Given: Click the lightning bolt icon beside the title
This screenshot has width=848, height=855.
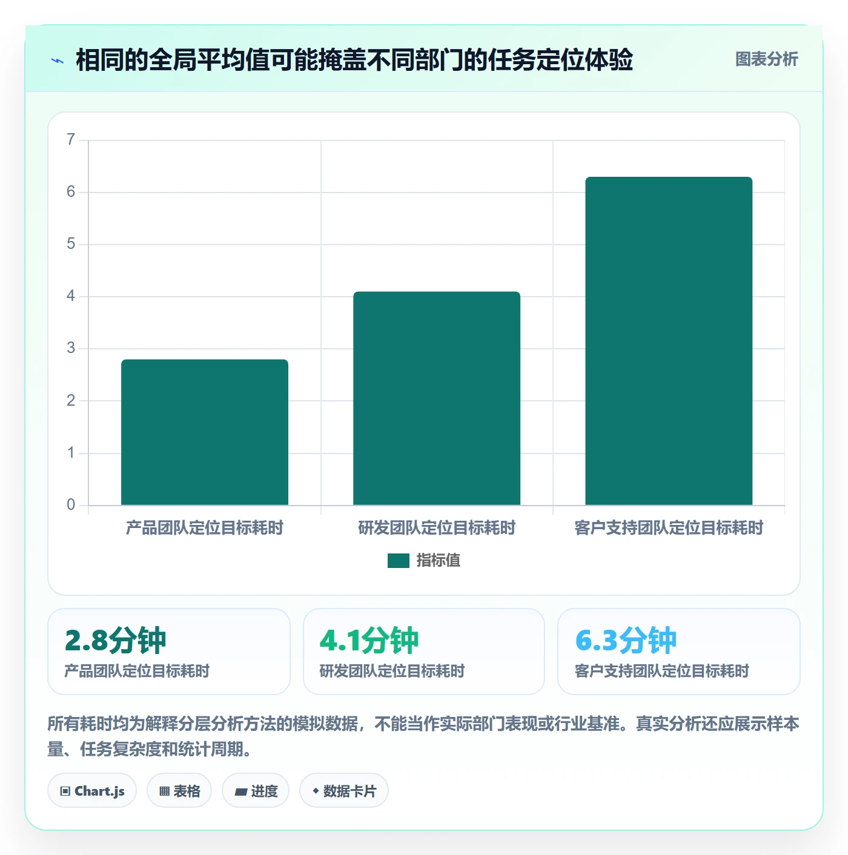Looking at the screenshot, I should click(58, 61).
